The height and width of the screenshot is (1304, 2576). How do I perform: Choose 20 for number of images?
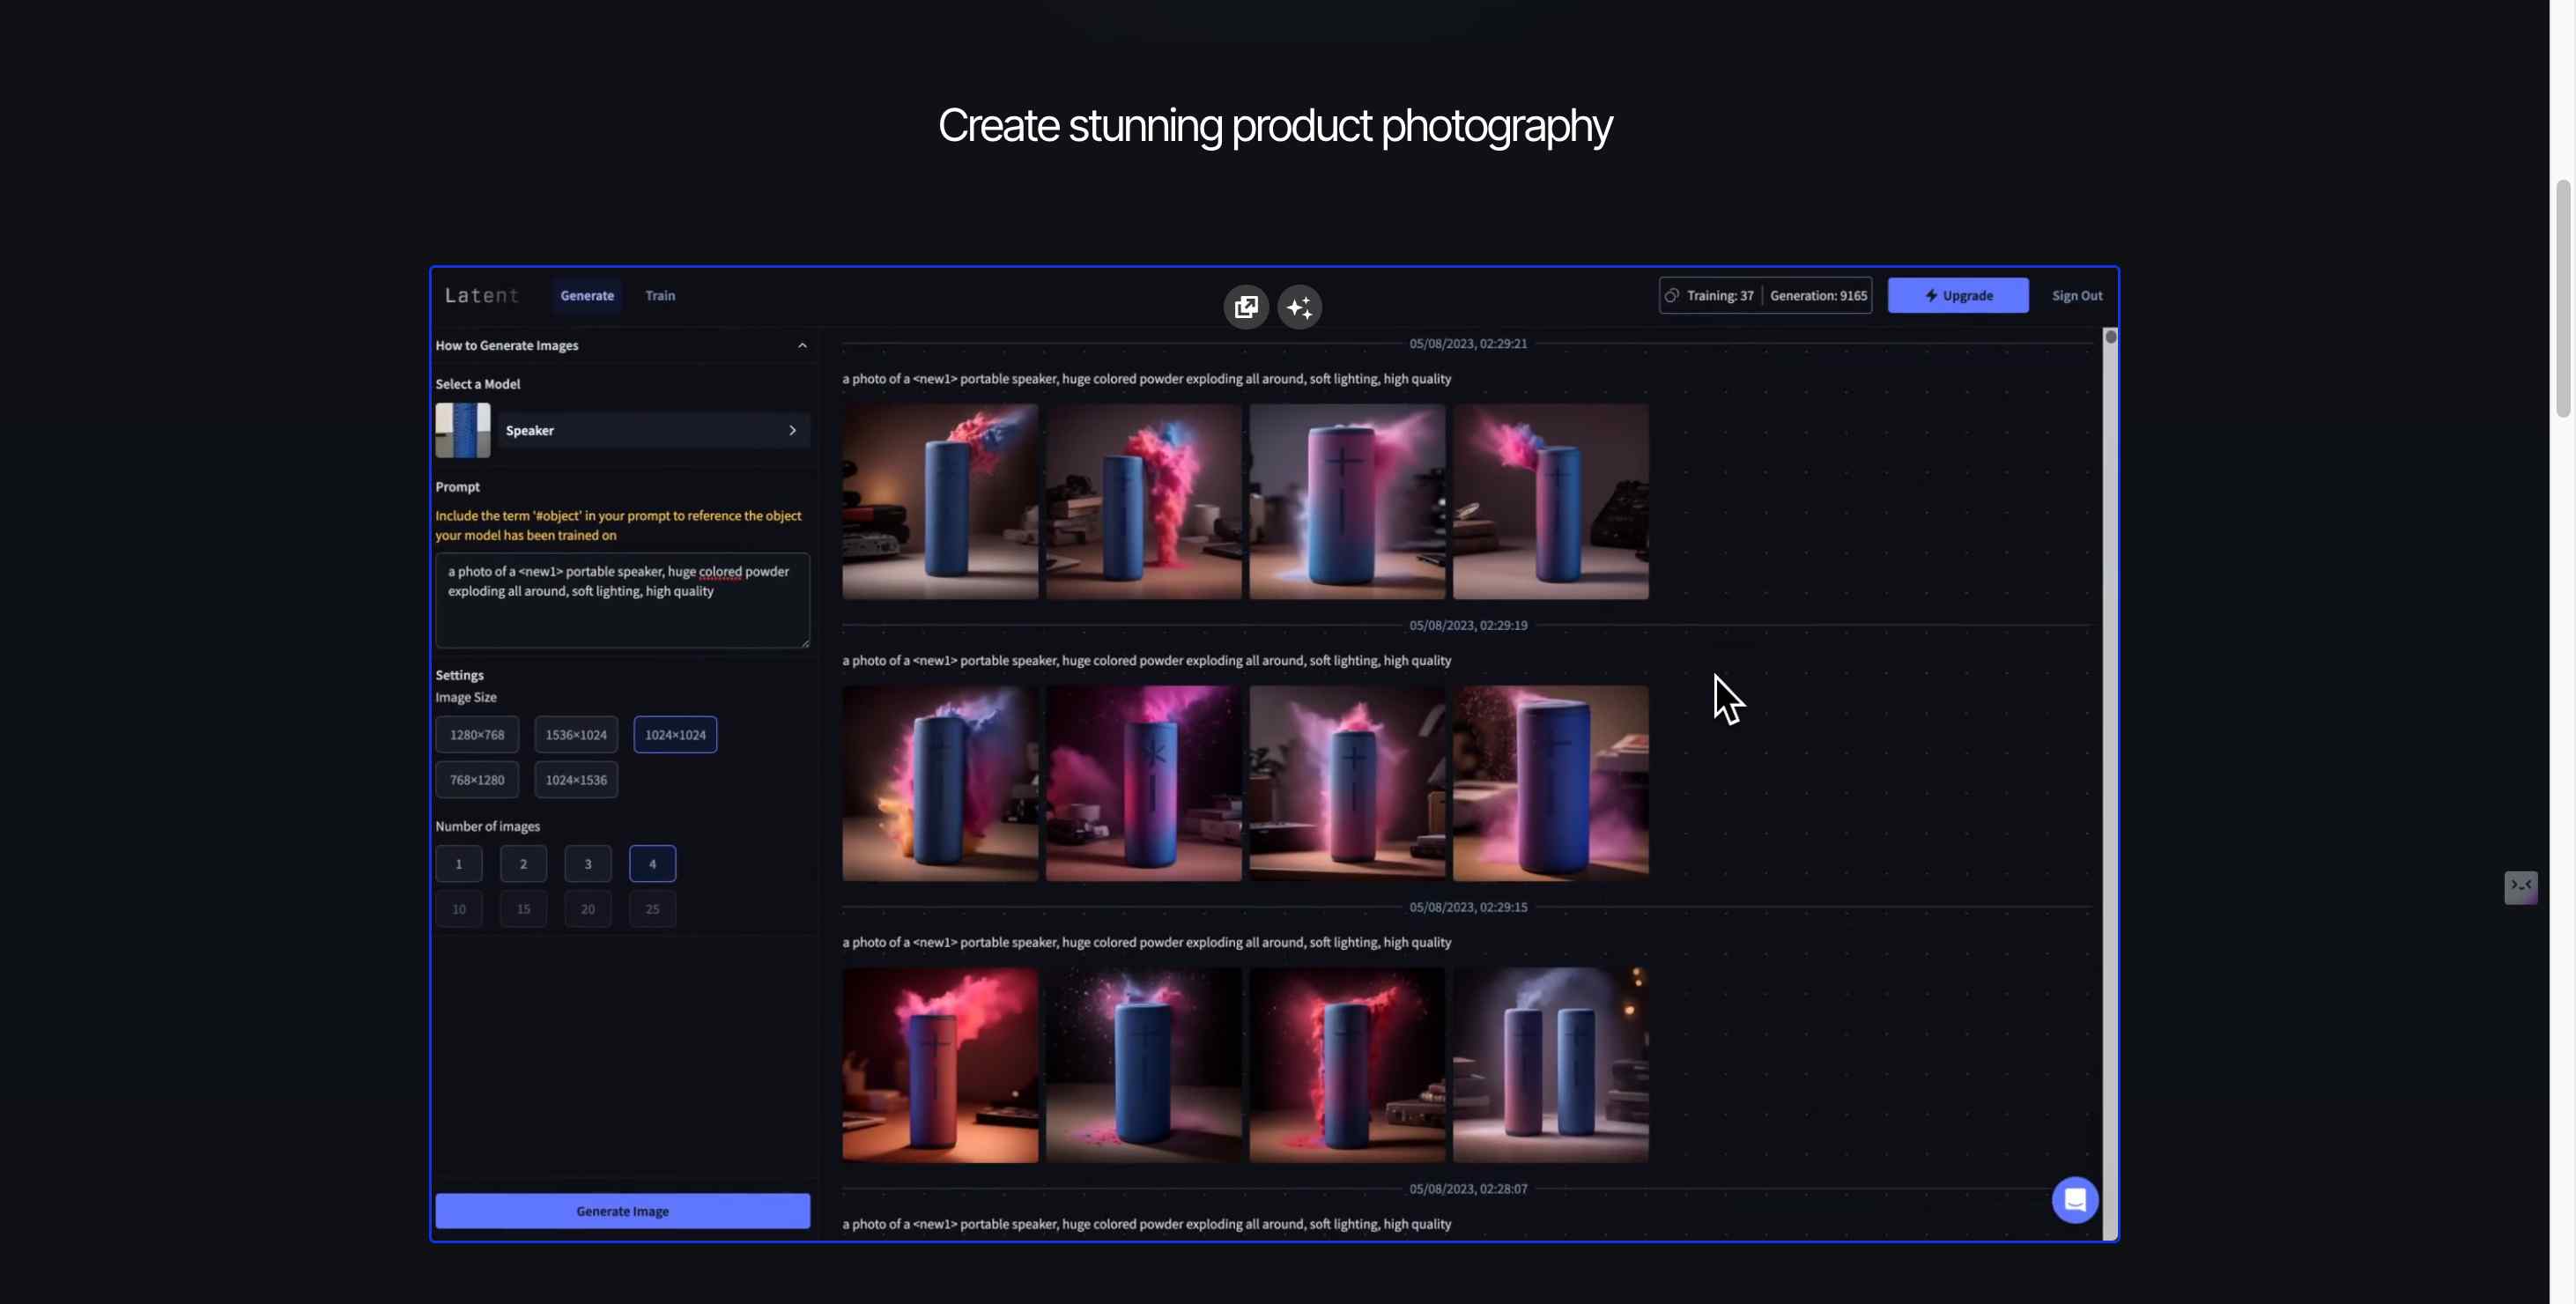pos(588,908)
